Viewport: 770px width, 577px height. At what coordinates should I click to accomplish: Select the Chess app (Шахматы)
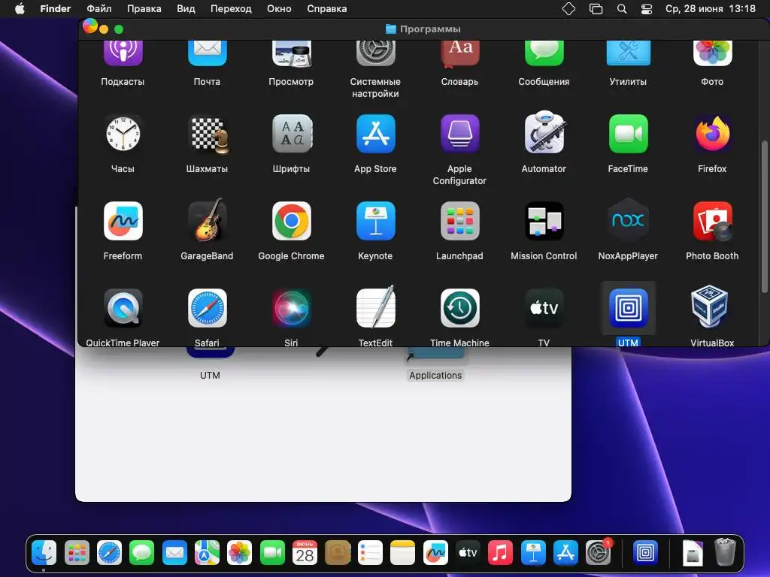click(209, 134)
